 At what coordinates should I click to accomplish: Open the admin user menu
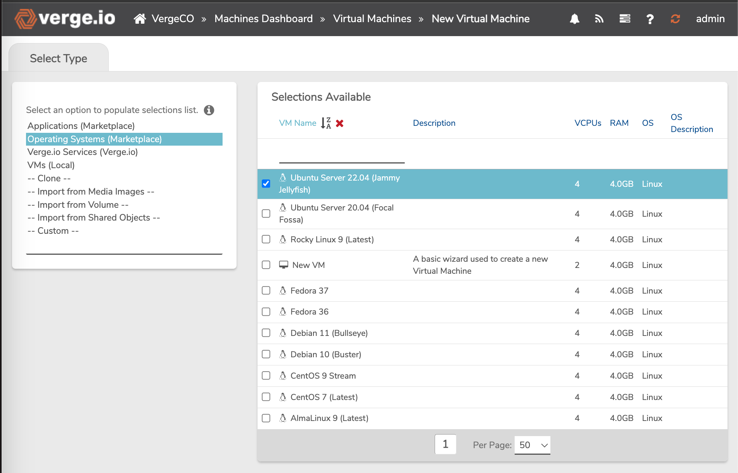click(710, 19)
